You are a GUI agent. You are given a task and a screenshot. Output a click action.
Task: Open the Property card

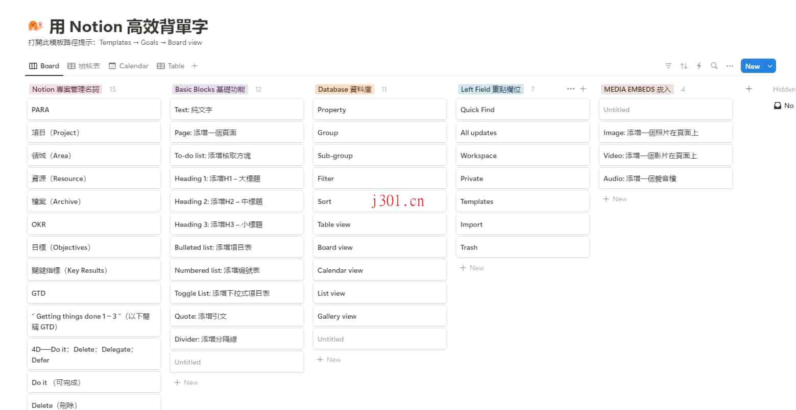coord(380,110)
